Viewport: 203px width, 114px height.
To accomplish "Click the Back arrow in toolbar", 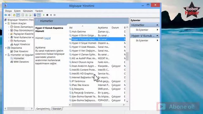I will [6, 15].
